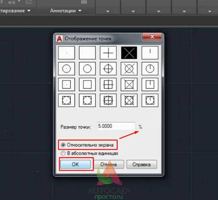Close the Отображение точек dialog

152,37
